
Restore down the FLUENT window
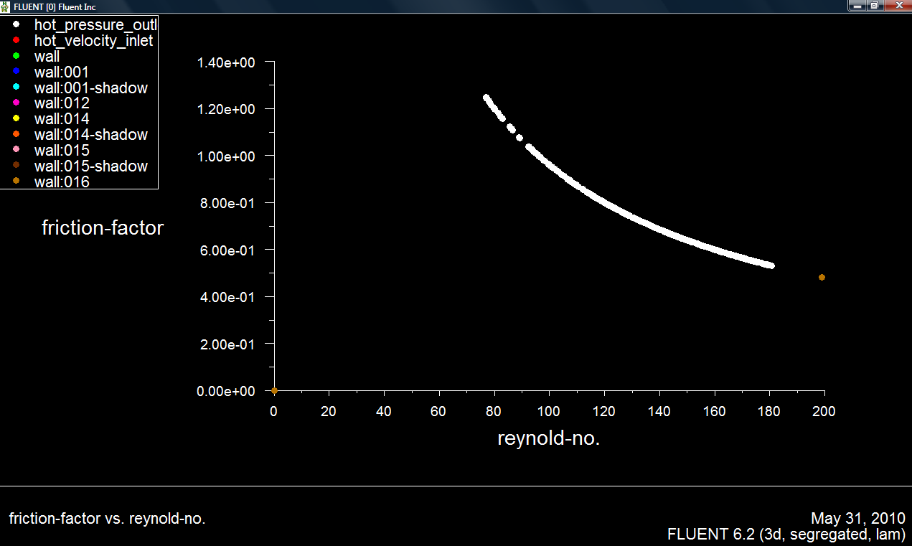point(875,6)
